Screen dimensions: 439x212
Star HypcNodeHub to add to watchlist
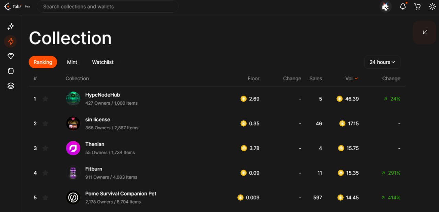45,99
